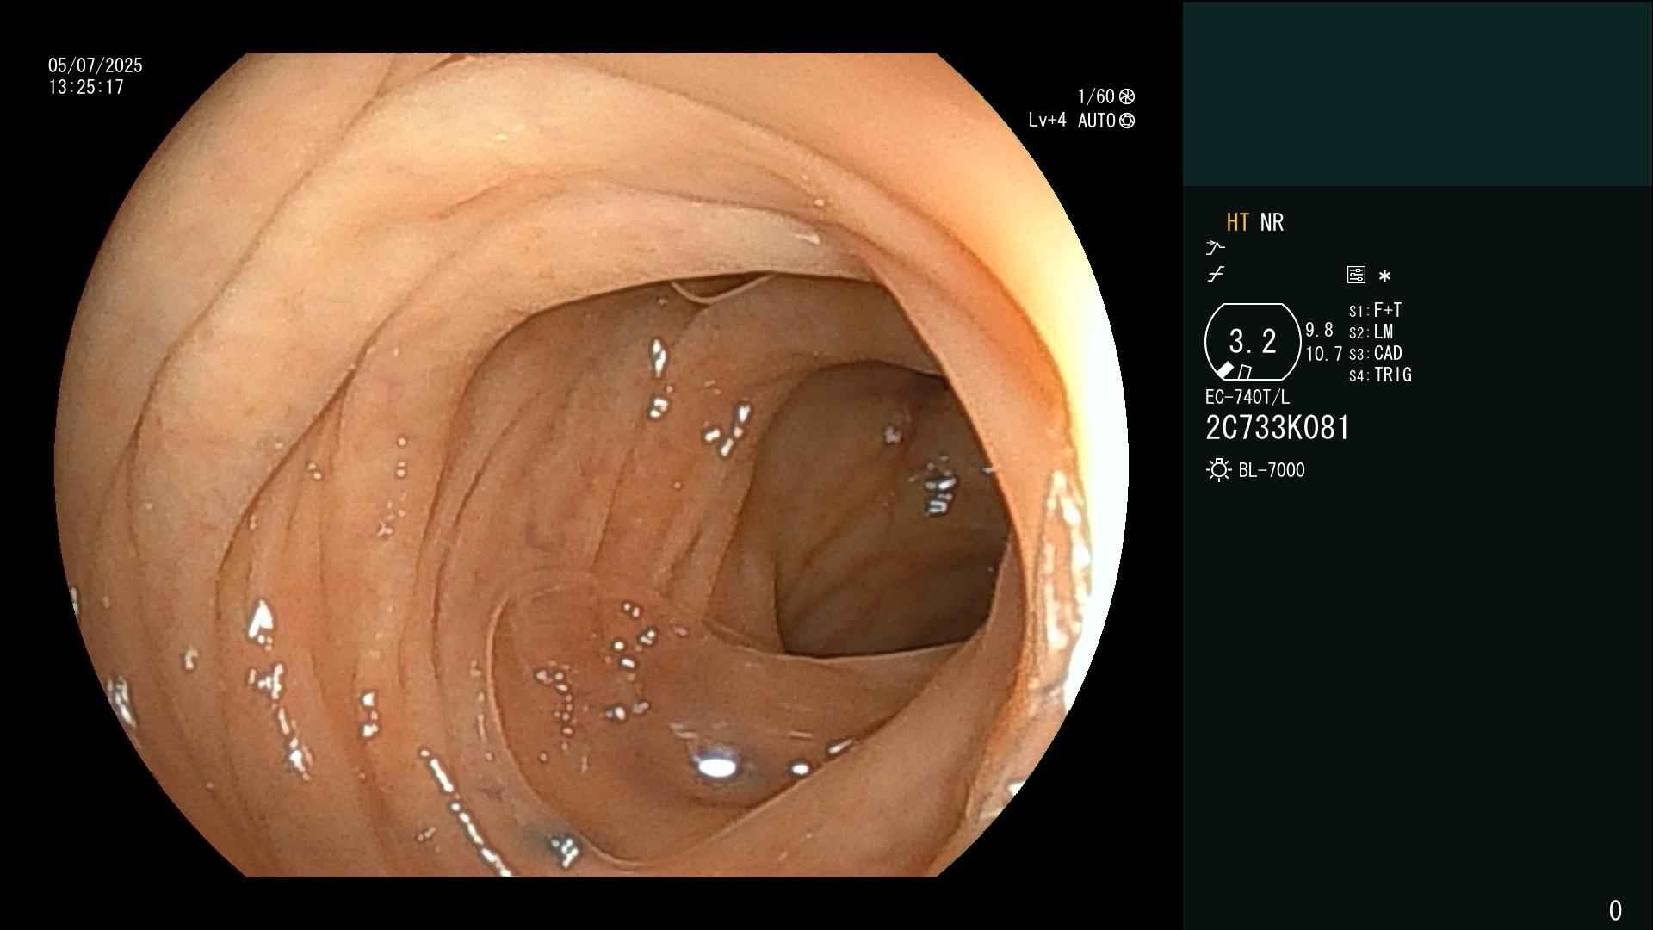The image size is (1653, 930).
Task: Click the structure emphasis curve icon below HT
Action: (x=1215, y=248)
